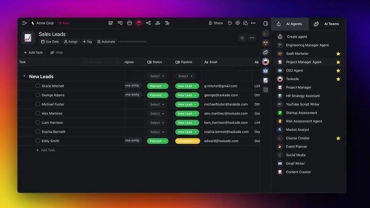Viewport: 370px width, 208px height.
Task: Click g.mitchel@gmail.com email cell
Action: 221,86
